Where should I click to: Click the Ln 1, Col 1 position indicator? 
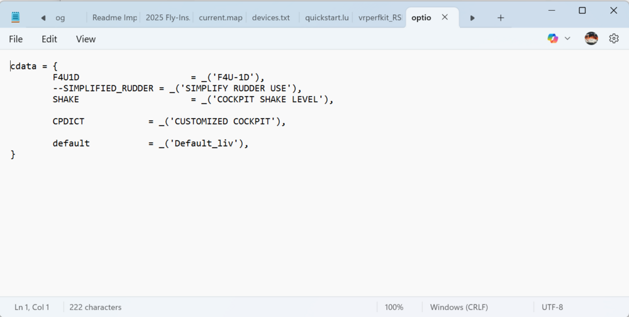(31, 307)
